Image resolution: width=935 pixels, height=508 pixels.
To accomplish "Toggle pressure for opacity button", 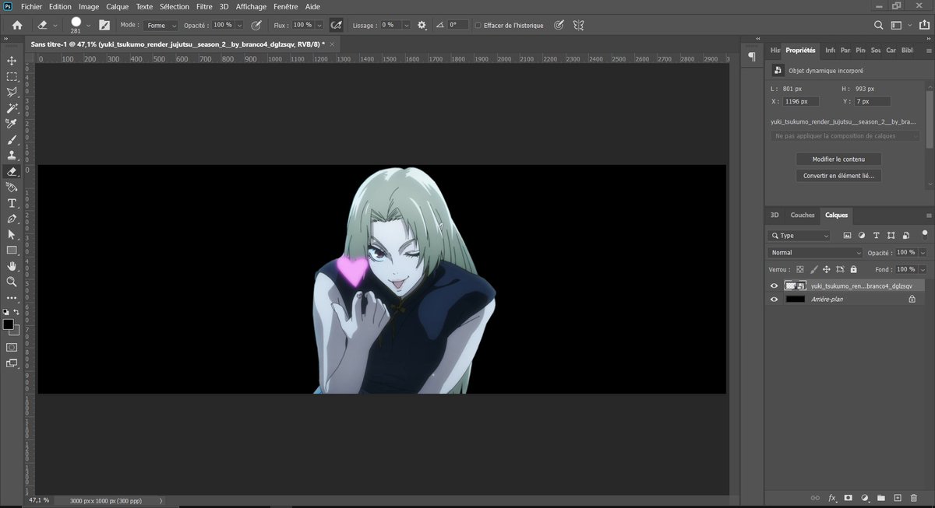I will click(x=256, y=25).
